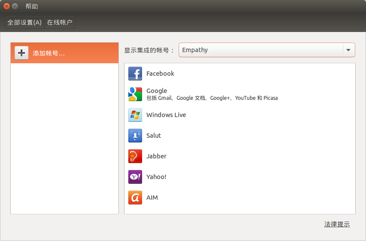Click the Windows Live flag icon
The width and height of the screenshot is (366, 241).
coord(135,115)
